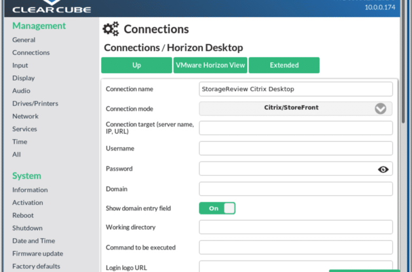Open General in Management menu
412x272 pixels.
pos(24,40)
